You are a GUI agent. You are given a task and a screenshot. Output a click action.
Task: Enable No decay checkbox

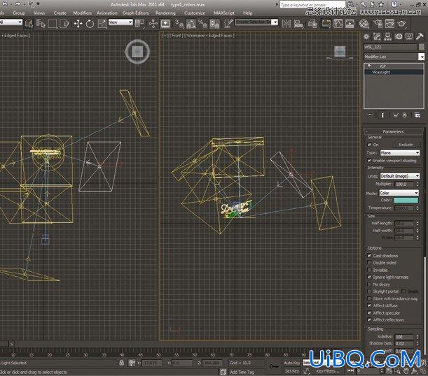click(x=369, y=284)
